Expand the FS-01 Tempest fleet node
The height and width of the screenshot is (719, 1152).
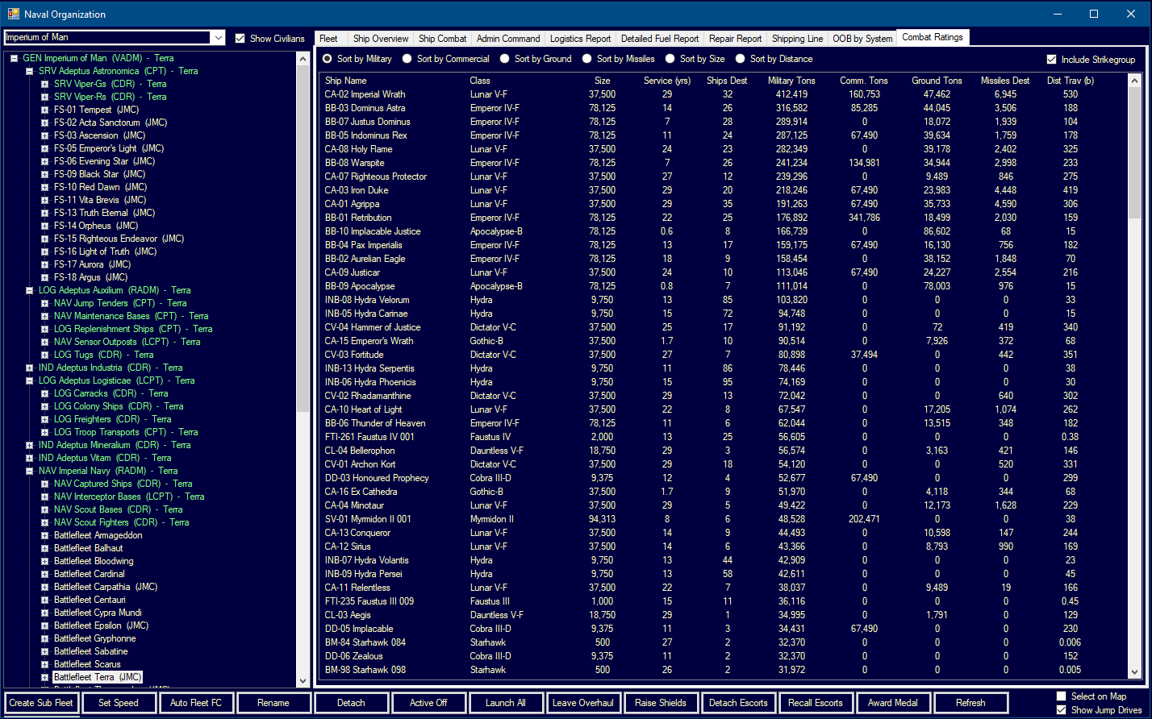pos(45,110)
